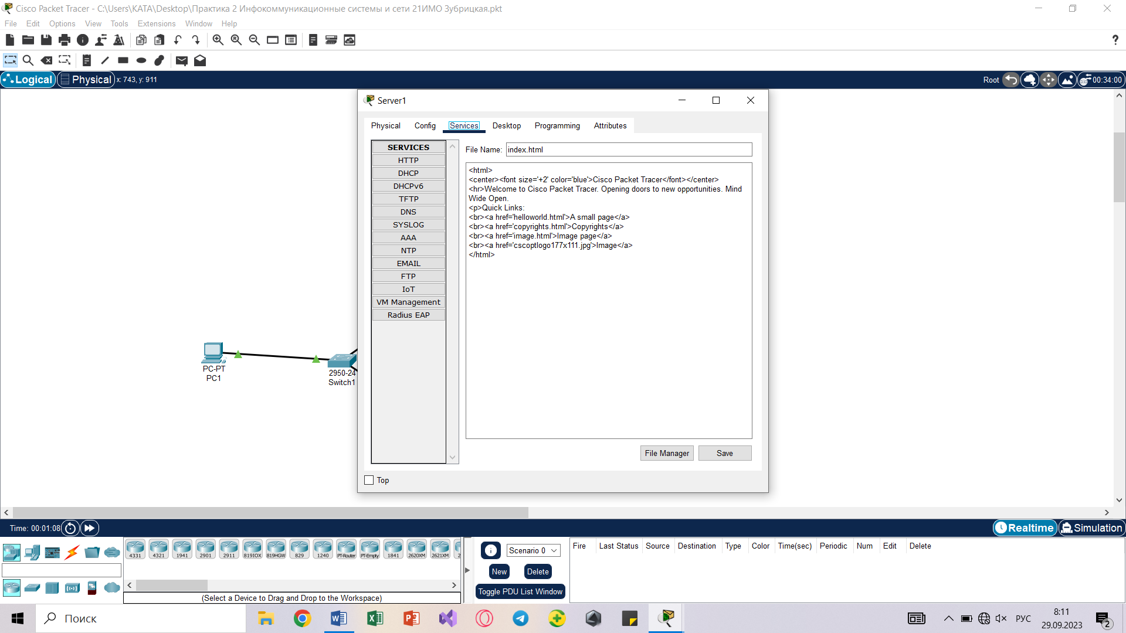Image resolution: width=1126 pixels, height=633 pixels.
Task: Paste with the clipboard icon
Action: (x=160, y=40)
